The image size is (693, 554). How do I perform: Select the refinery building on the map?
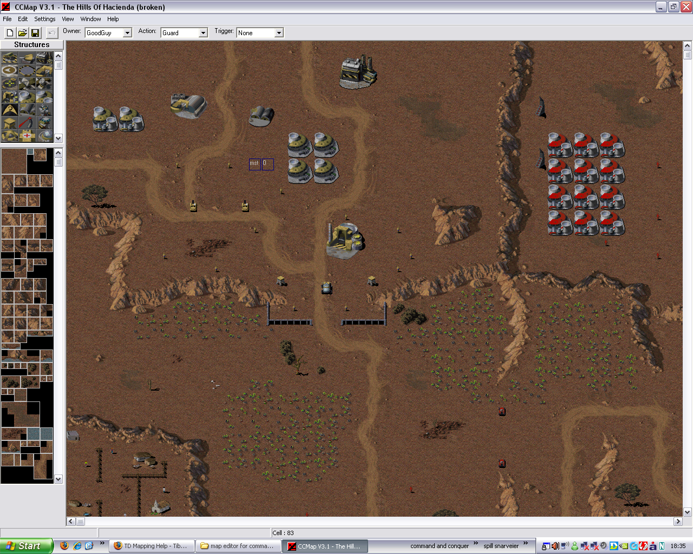point(345,241)
